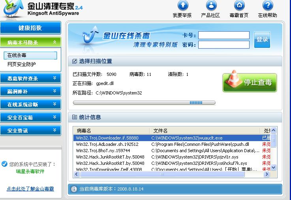Open the 产品社区 community icon

point(211,5)
